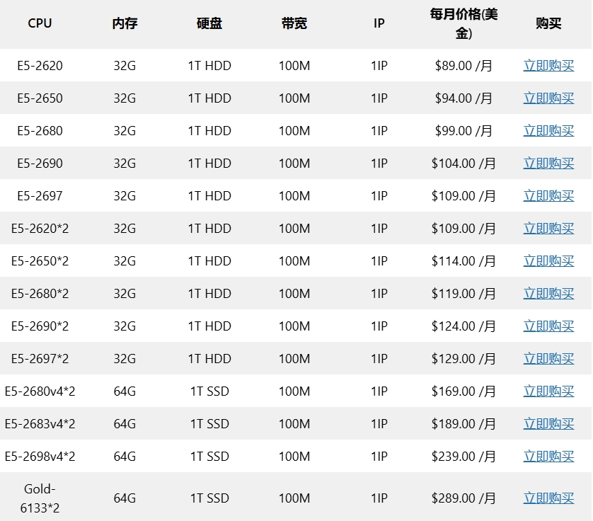Purchase the E5-2650*2 plan
The height and width of the screenshot is (521, 593).
548,260
